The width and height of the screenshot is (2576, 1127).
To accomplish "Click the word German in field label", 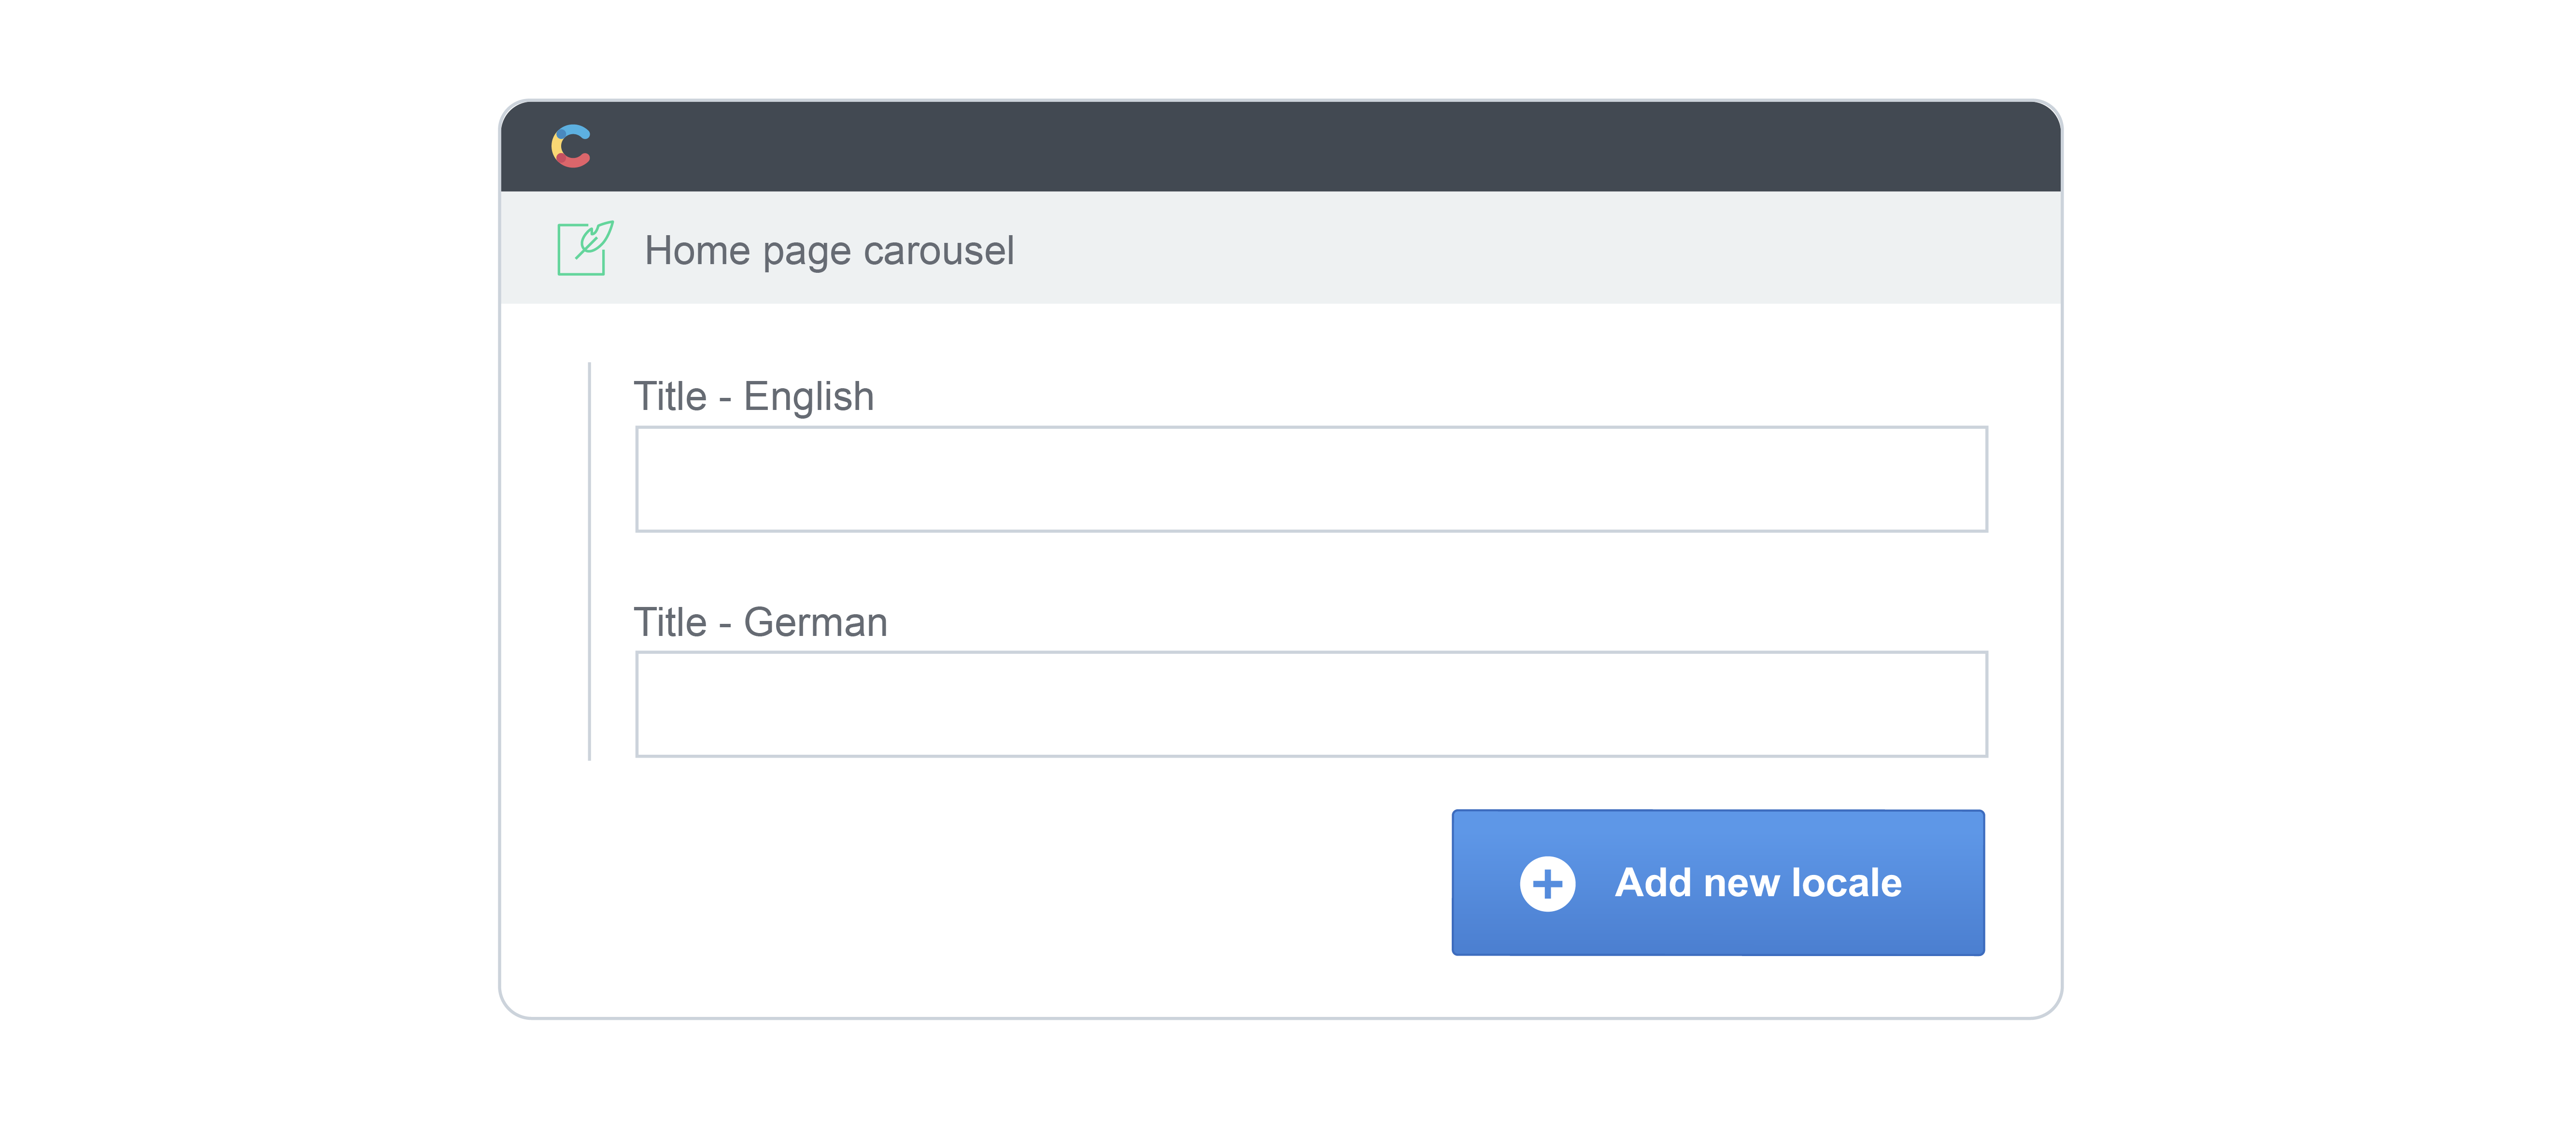I will (815, 622).
